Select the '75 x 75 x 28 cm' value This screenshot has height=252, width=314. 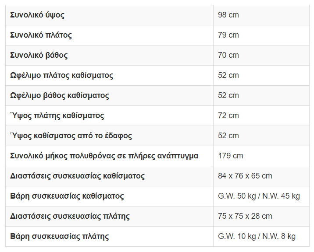(x=245, y=216)
